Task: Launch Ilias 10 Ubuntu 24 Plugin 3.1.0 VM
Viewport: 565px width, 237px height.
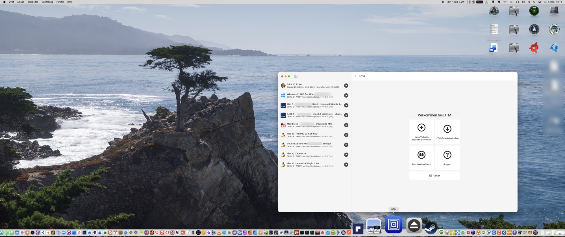Action: (x=346, y=165)
